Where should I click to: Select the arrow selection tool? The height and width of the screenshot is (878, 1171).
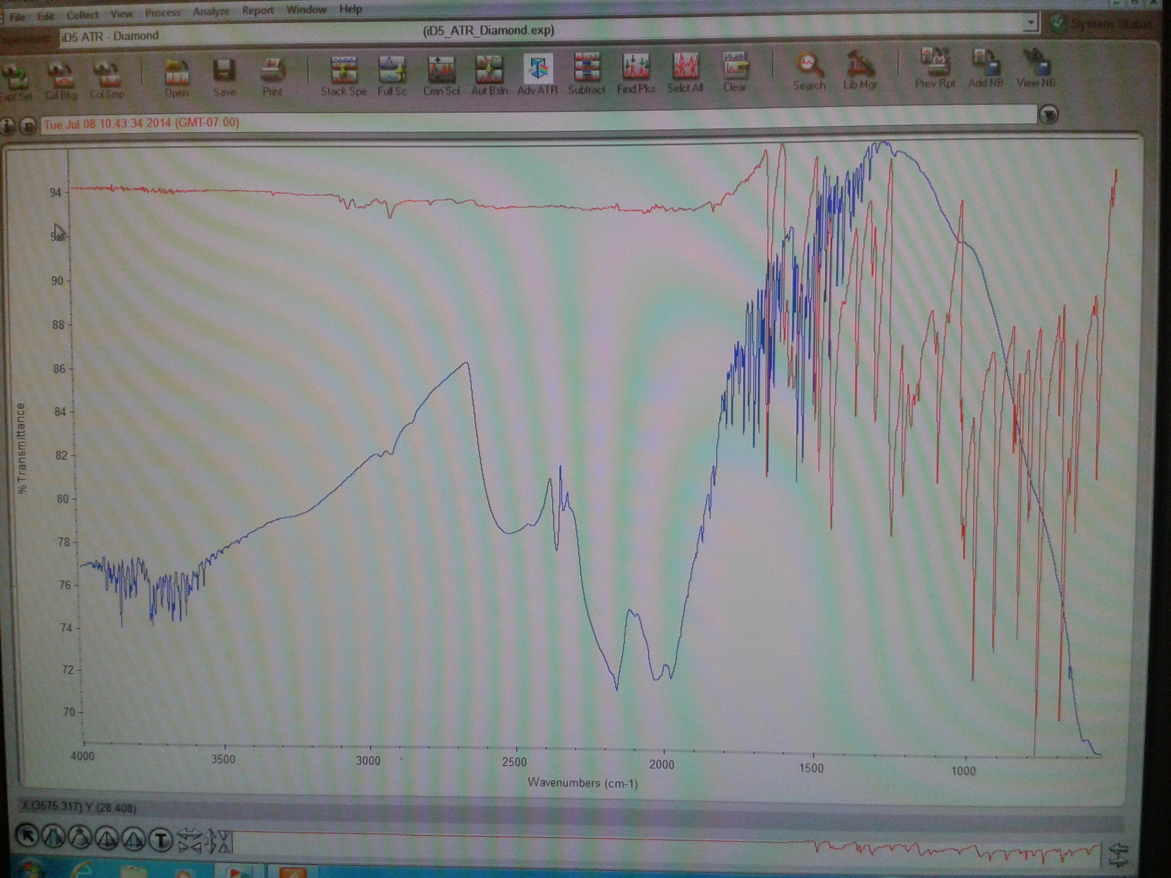pos(27,835)
